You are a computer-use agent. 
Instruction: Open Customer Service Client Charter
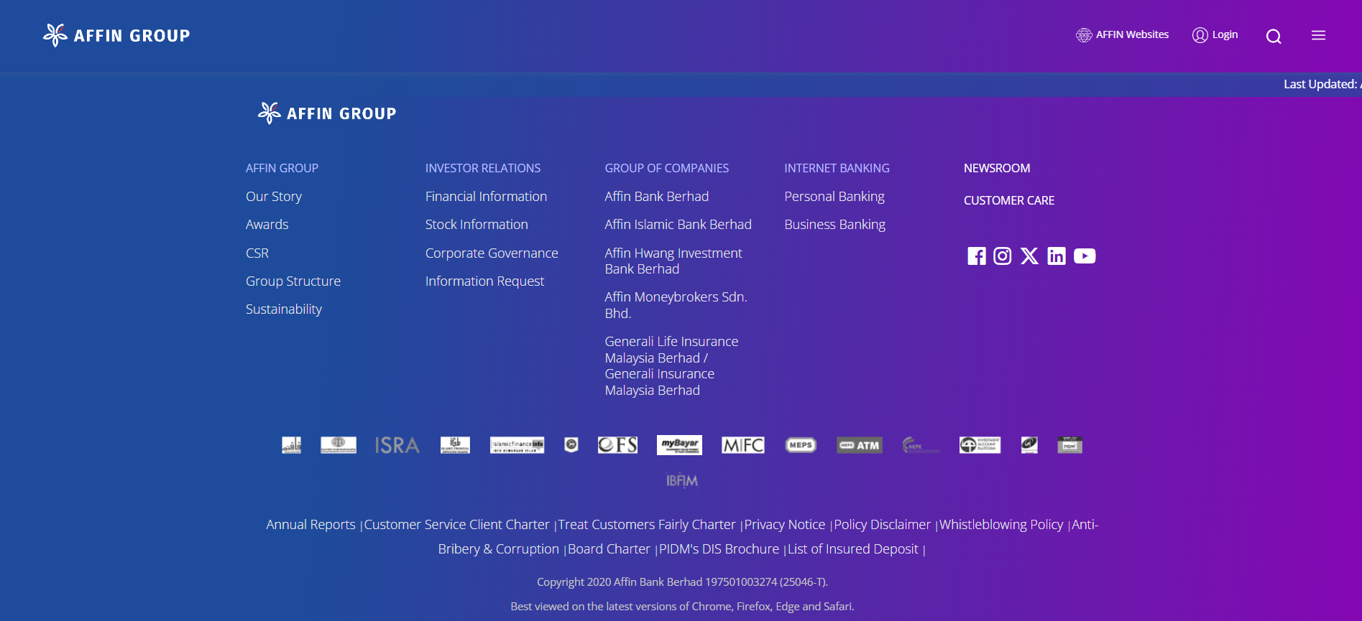[x=456, y=525]
